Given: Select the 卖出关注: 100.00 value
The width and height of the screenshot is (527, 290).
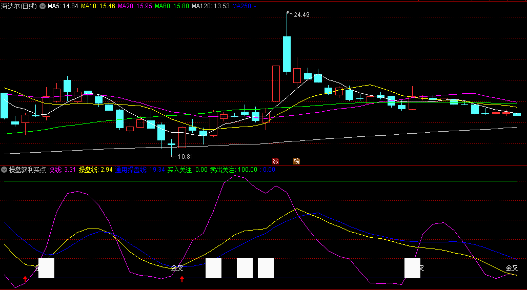Looking at the screenshot, I should [x=234, y=170].
